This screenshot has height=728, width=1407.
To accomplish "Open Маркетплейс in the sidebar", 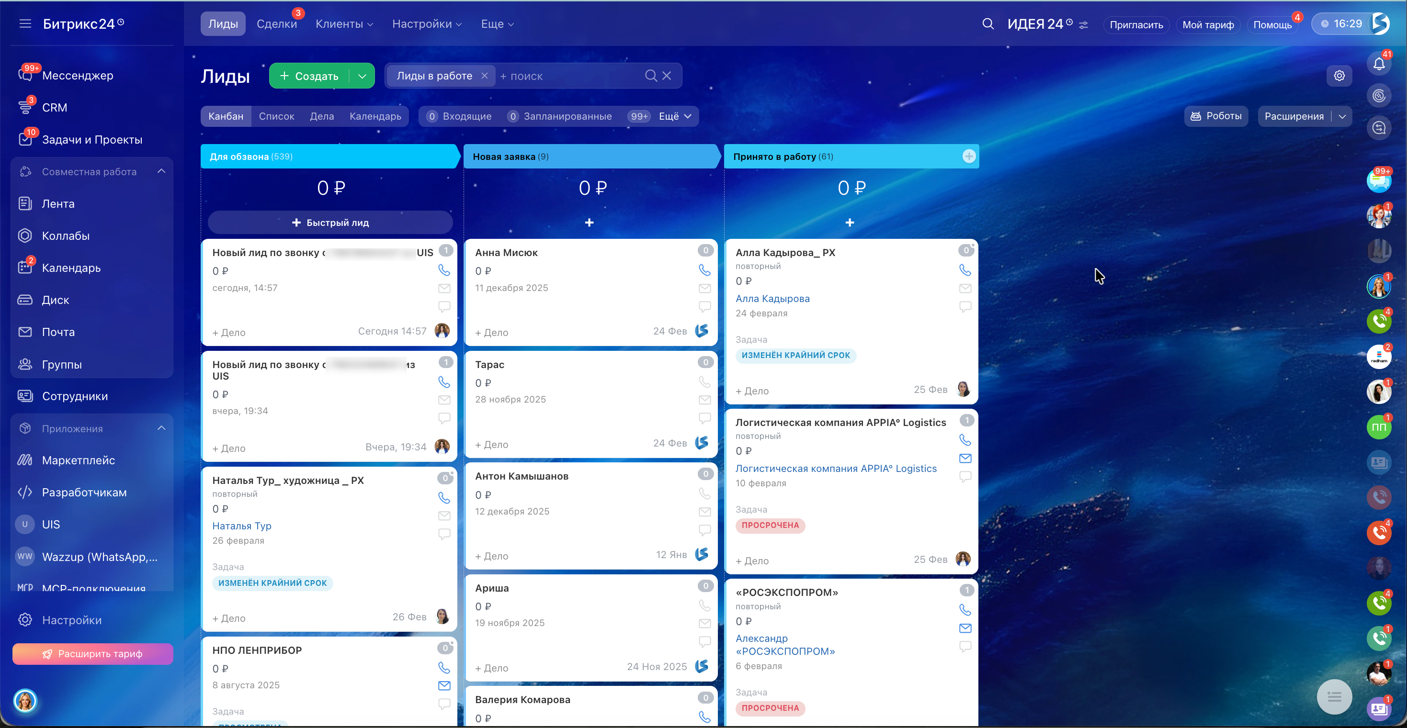I will [x=78, y=460].
